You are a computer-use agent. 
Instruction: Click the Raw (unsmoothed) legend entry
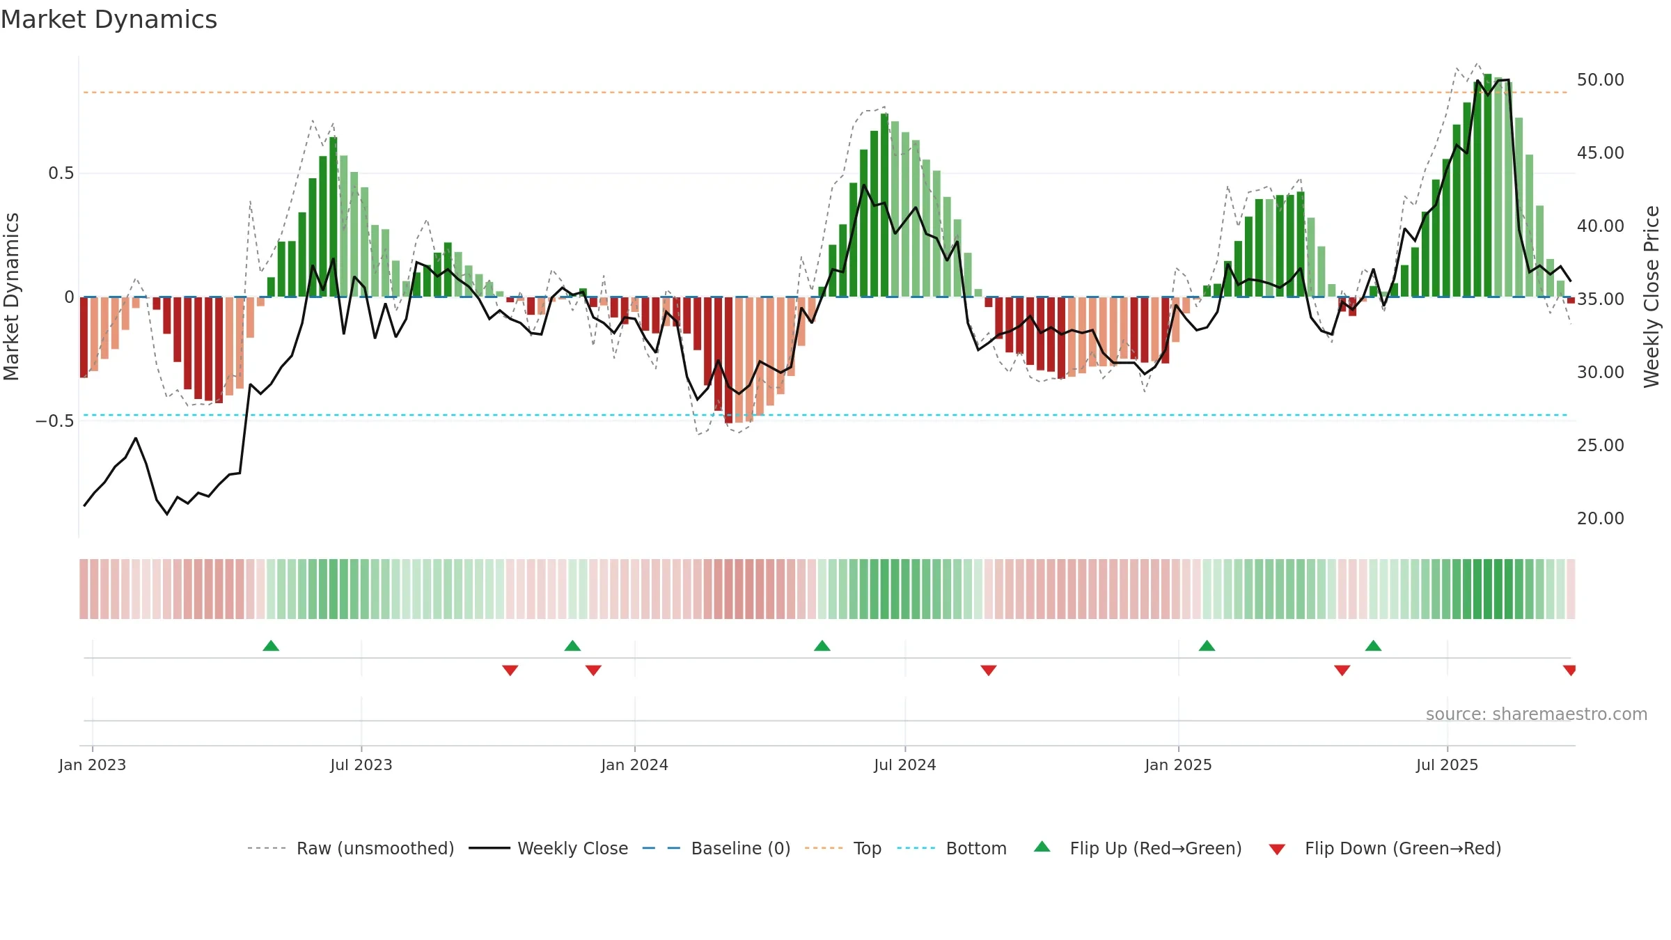click(350, 848)
